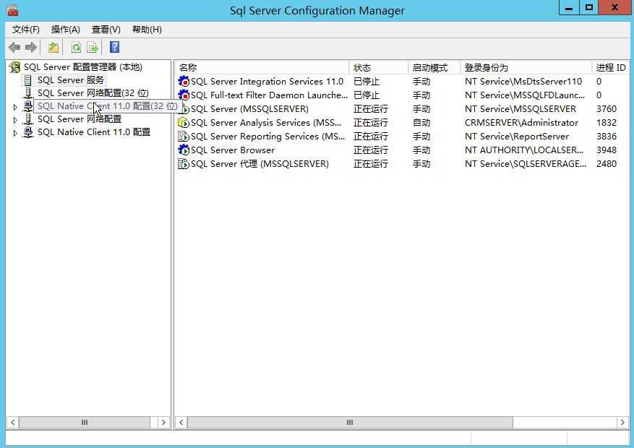The height and width of the screenshot is (448, 634).
Task: Click the Export list toolbar icon
Action: (x=93, y=48)
